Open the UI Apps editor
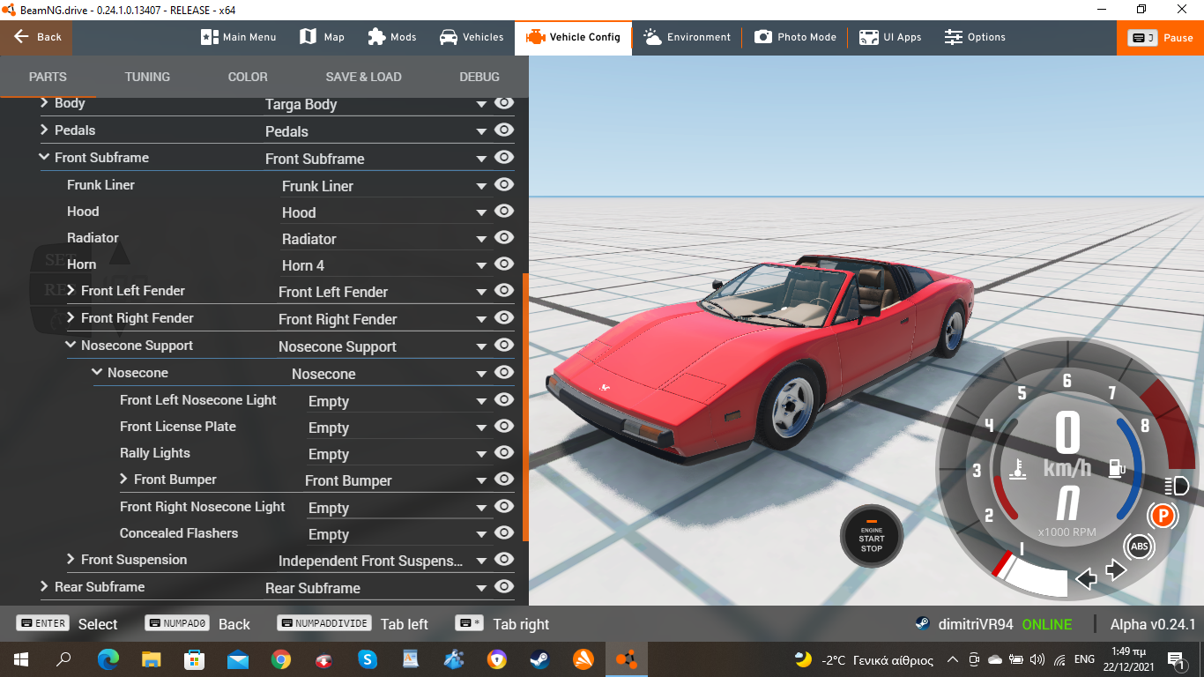1204x677 pixels. [x=890, y=37]
